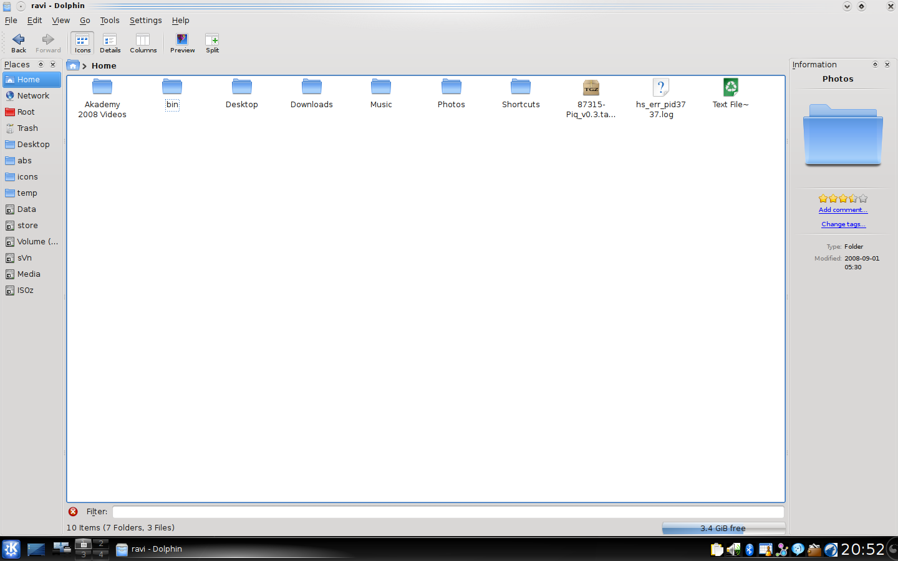Activate Icons view mode
Viewport: 898px width, 561px height.
tap(82, 43)
